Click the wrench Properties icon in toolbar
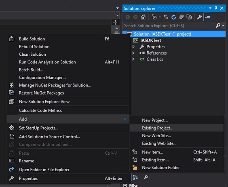The width and height of the screenshot is (228, 187). pyautogui.click(x=199, y=17)
